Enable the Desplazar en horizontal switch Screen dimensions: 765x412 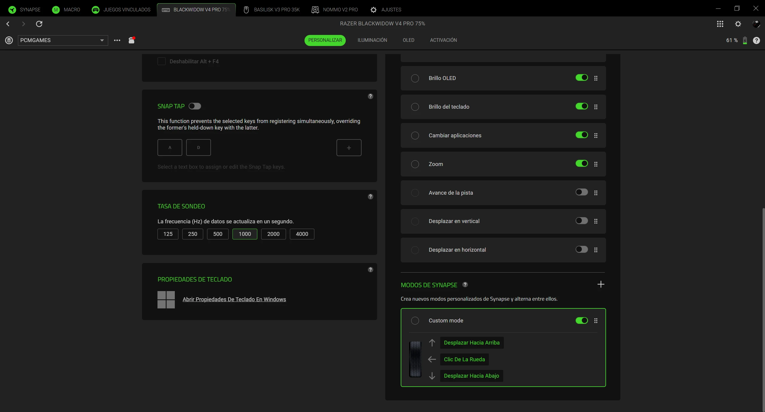coord(582,249)
